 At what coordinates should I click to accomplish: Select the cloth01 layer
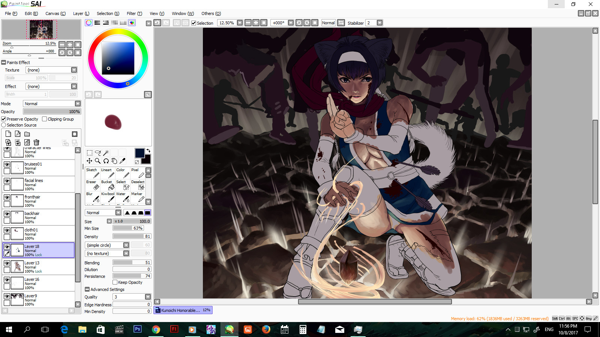coord(39,234)
